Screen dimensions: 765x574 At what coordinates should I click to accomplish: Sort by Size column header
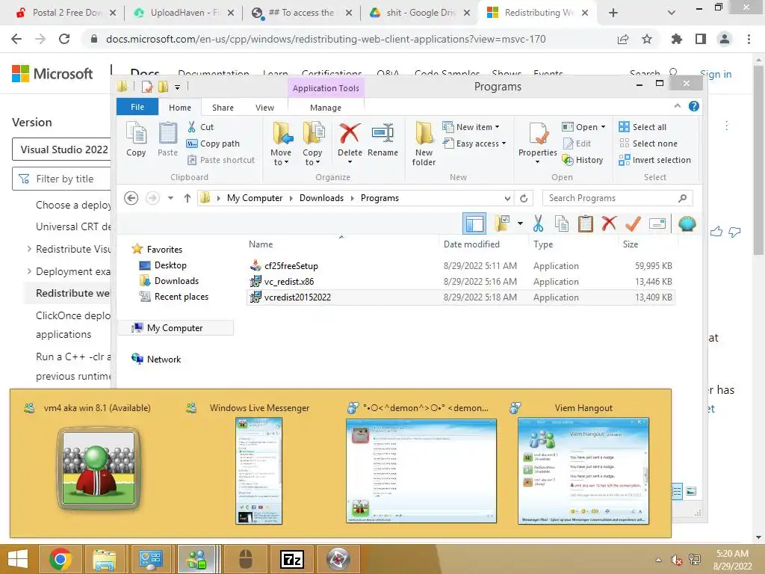pos(631,244)
